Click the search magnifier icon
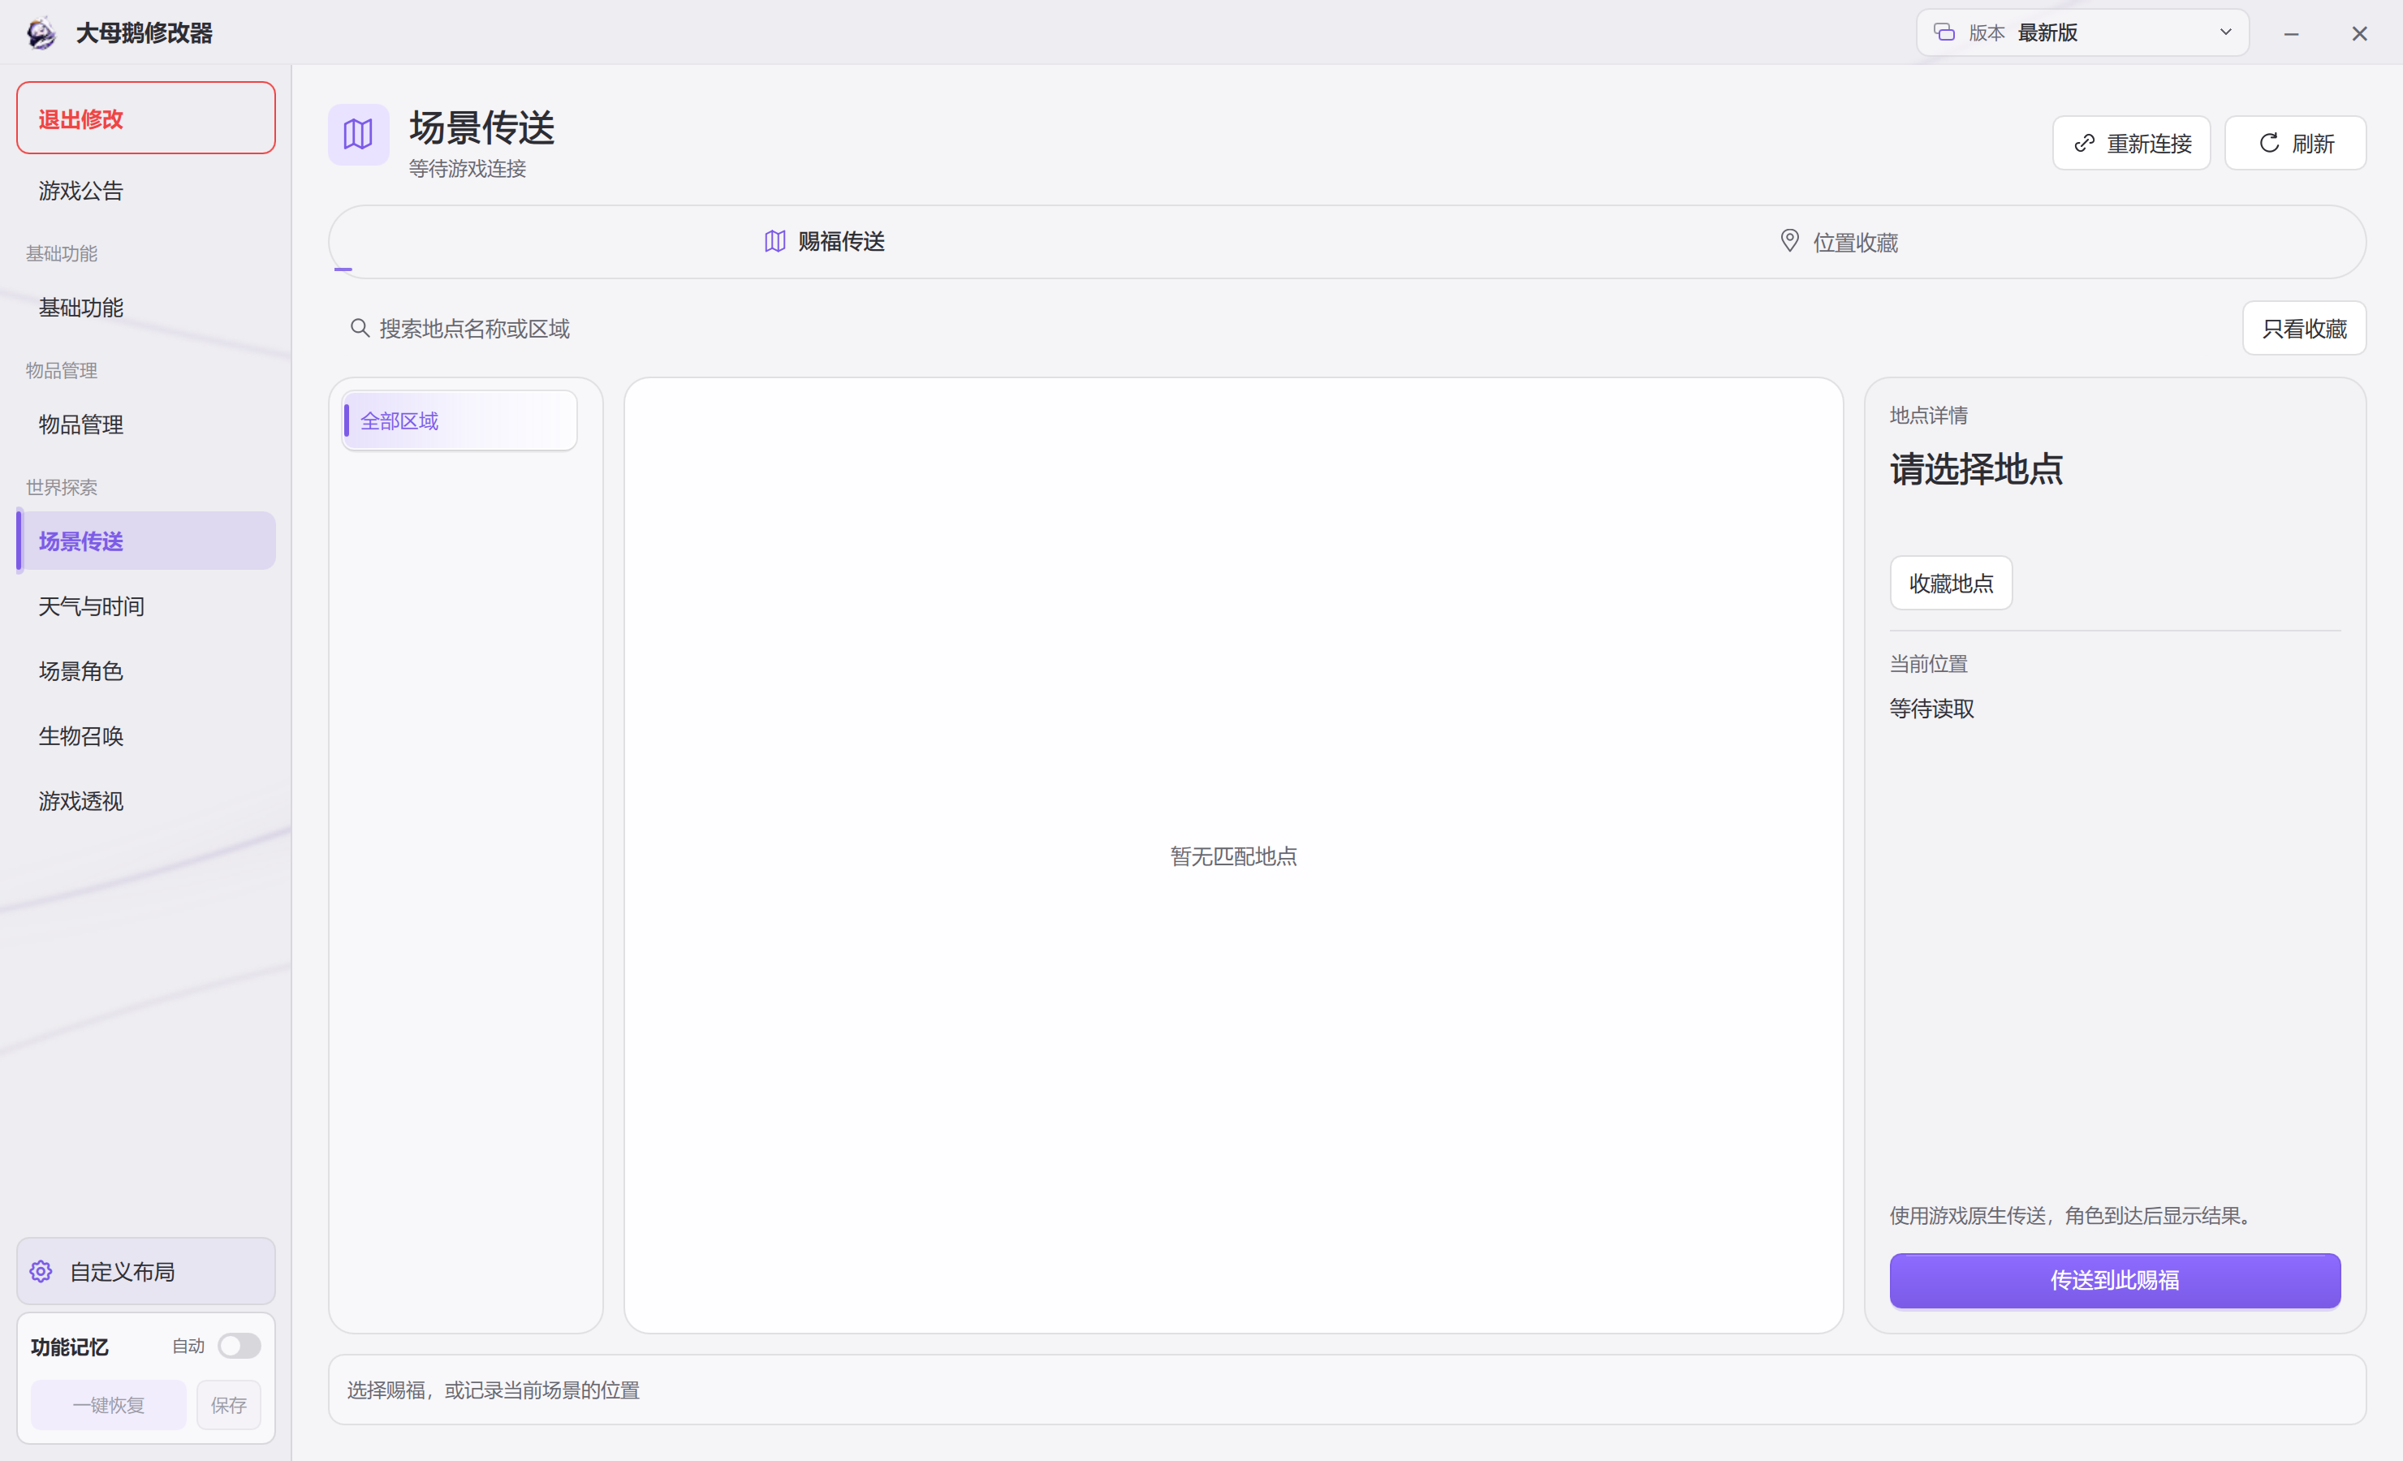Screen dimensions: 2403x1461 360,329
